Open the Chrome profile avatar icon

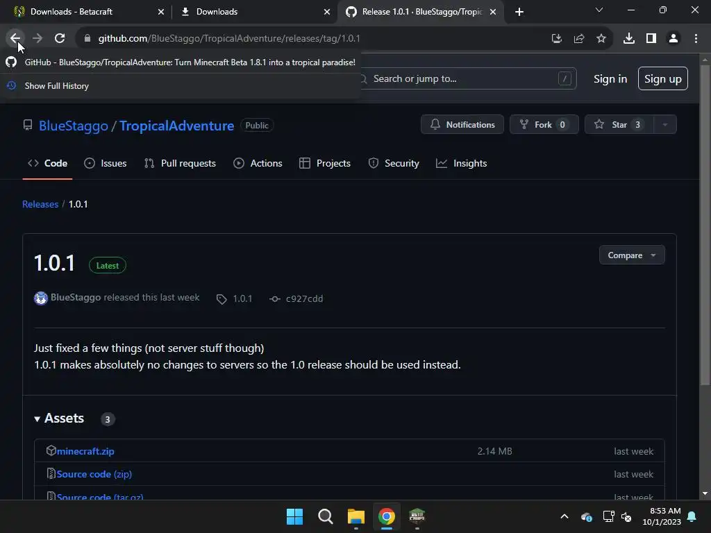click(x=674, y=39)
